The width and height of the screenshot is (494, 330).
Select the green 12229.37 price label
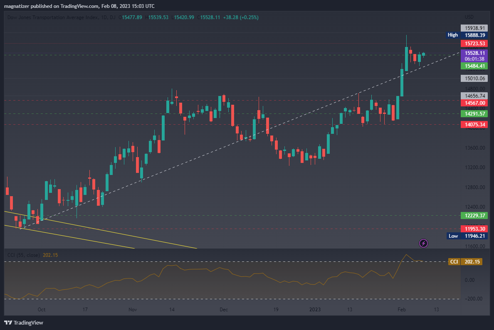coord(474,215)
